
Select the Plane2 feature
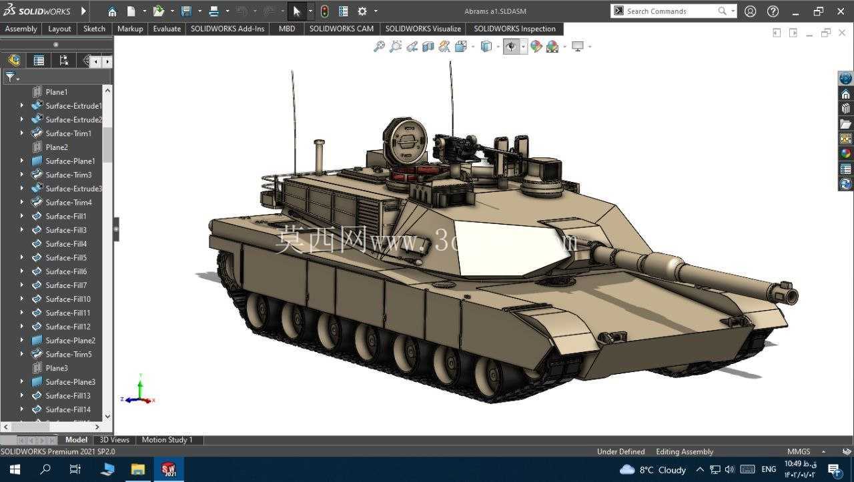57,147
